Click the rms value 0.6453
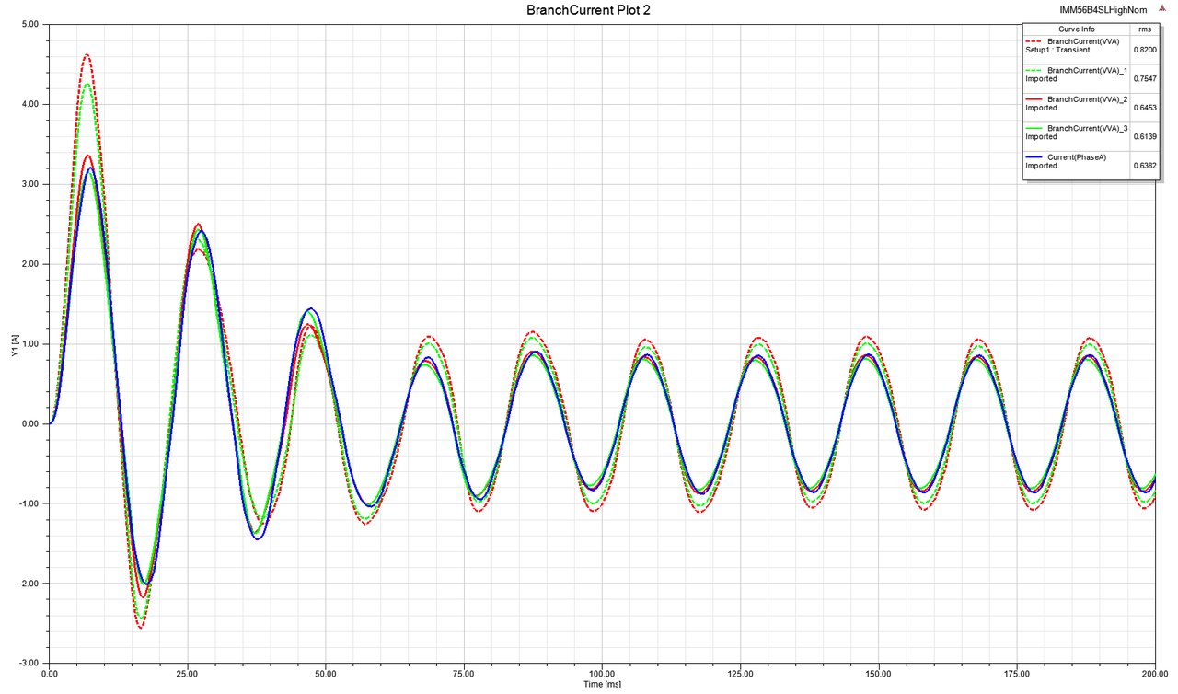1178x694 pixels. point(1143,108)
